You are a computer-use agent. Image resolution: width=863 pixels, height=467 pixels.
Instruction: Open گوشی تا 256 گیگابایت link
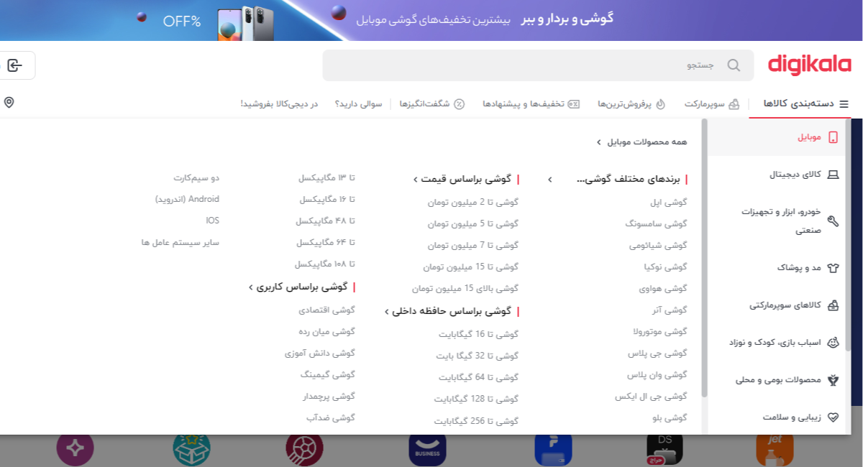476,422
